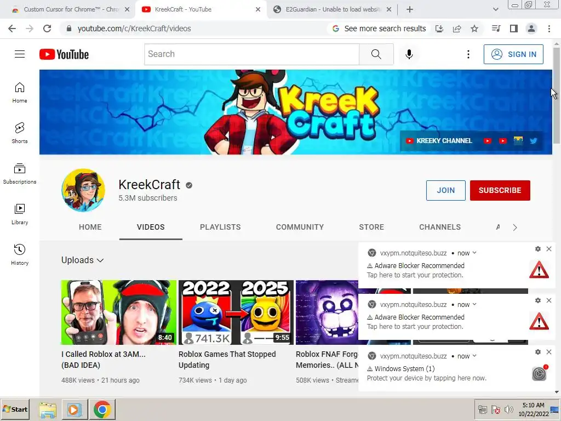The width and height of the screenshot is (561, 421).
Task: Open History in the sidebar
Action: [20, 254]
